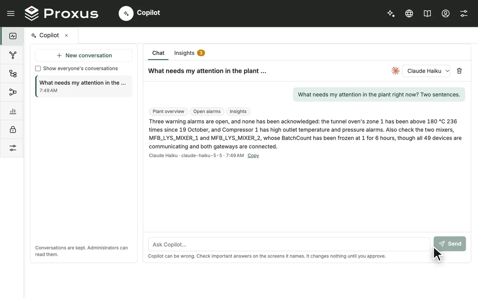Click 'Conversations are kept' notice text
This screenshot has height=298, width=478.
tap(81, 251)
